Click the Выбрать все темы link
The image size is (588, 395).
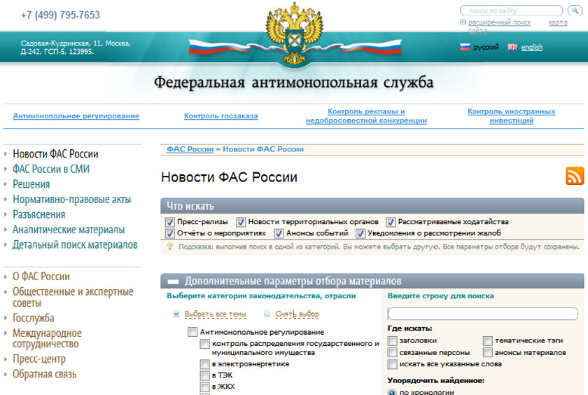click(216, 314)
